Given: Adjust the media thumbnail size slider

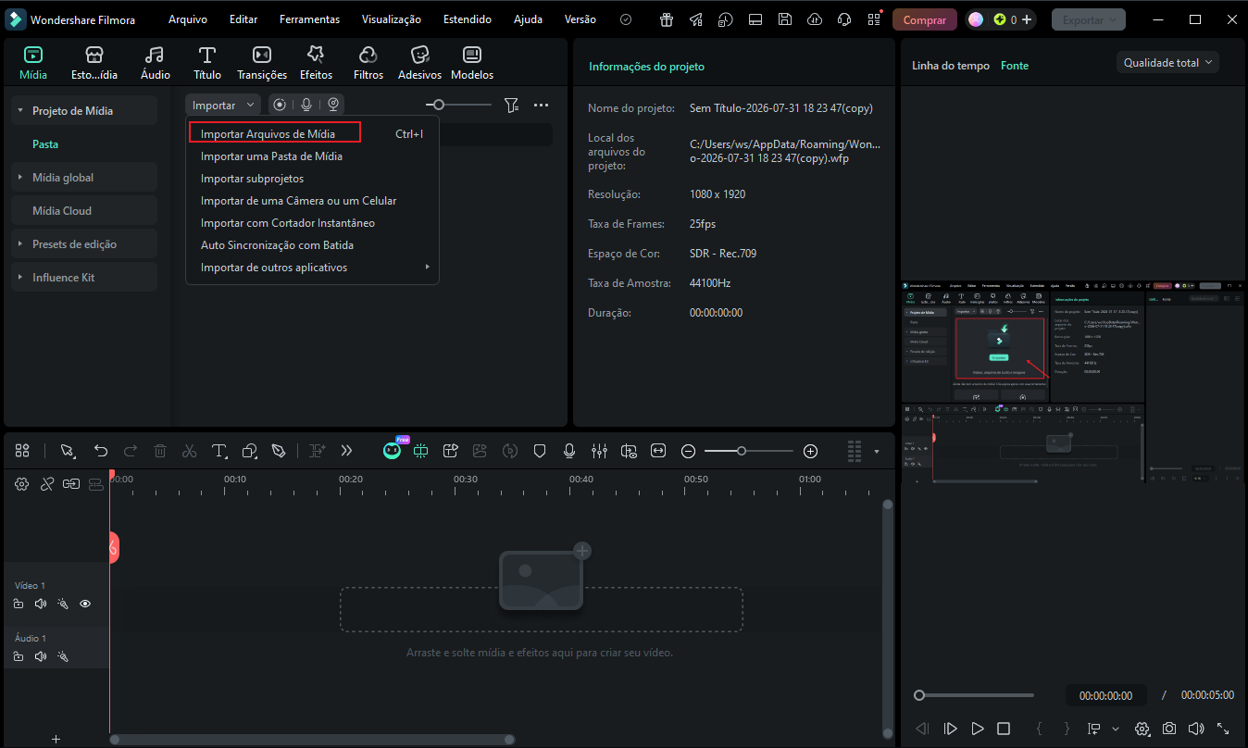Looking at the screenshot, I should point(459,106).
